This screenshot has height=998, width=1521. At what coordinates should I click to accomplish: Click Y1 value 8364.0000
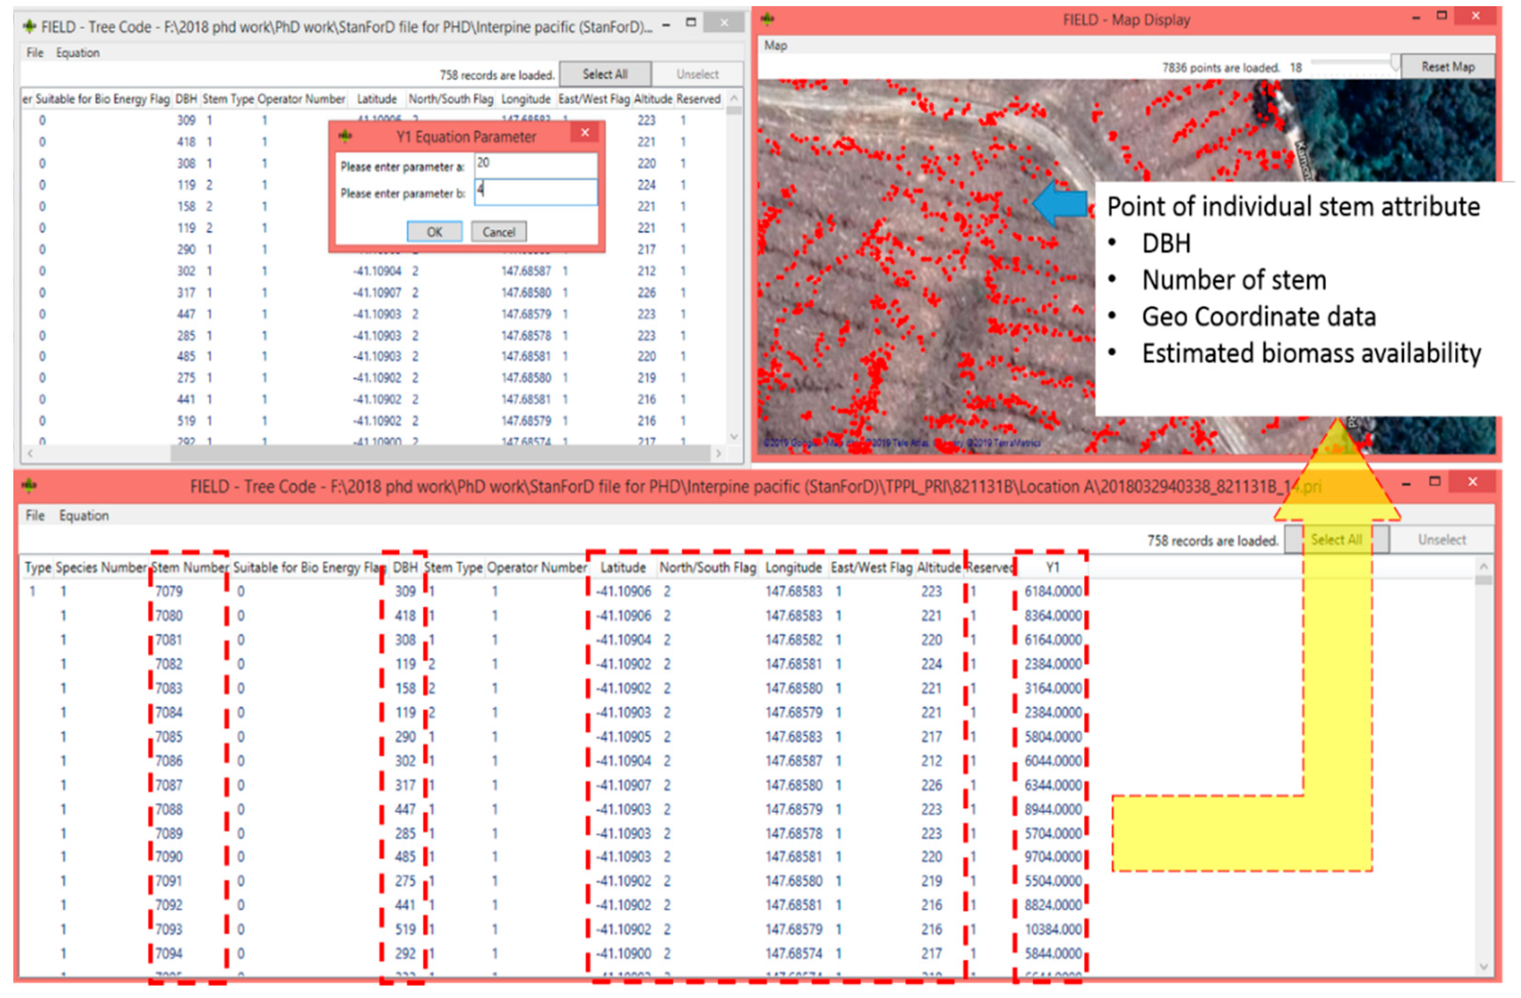point(1053,616)
